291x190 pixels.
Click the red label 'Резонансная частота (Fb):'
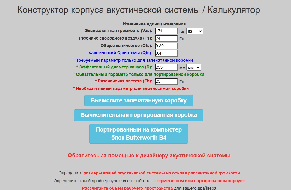[x=125, y=81]
